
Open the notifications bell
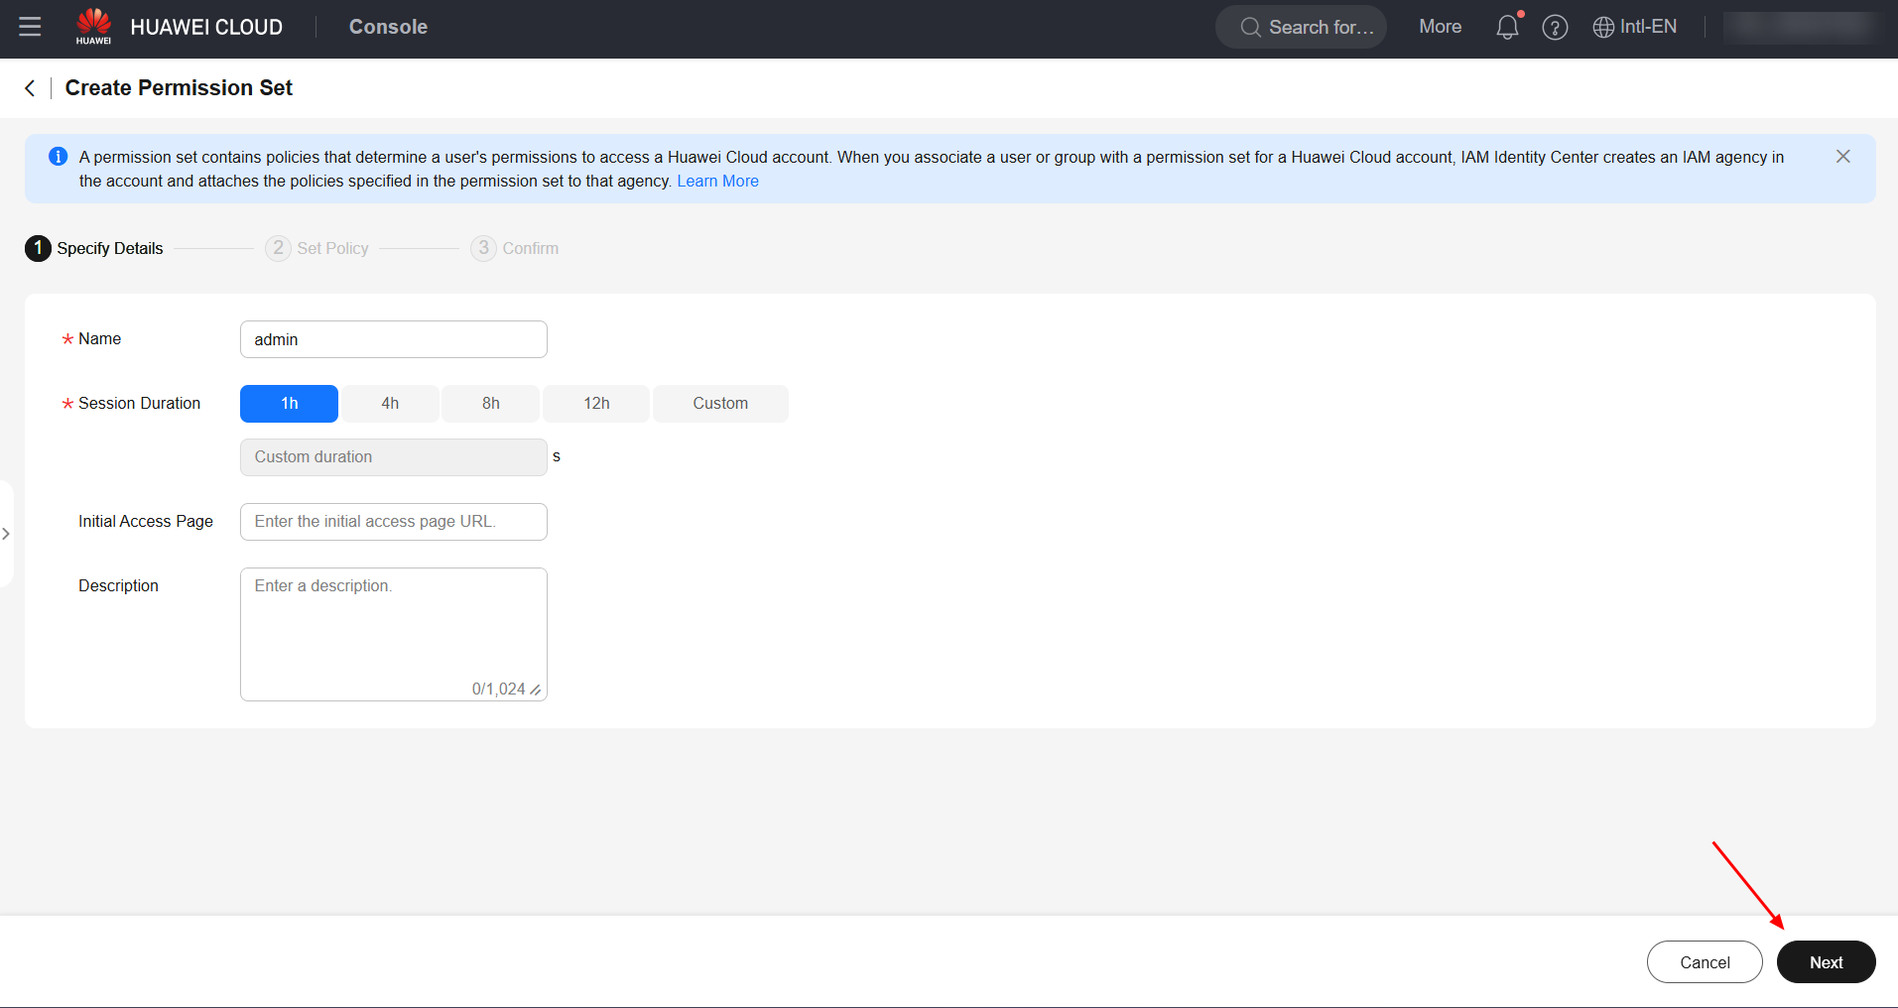click(x=1506, y=27)
